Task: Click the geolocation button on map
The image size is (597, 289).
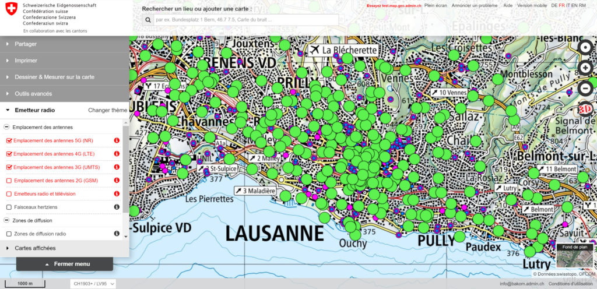Action: (585, 48)
